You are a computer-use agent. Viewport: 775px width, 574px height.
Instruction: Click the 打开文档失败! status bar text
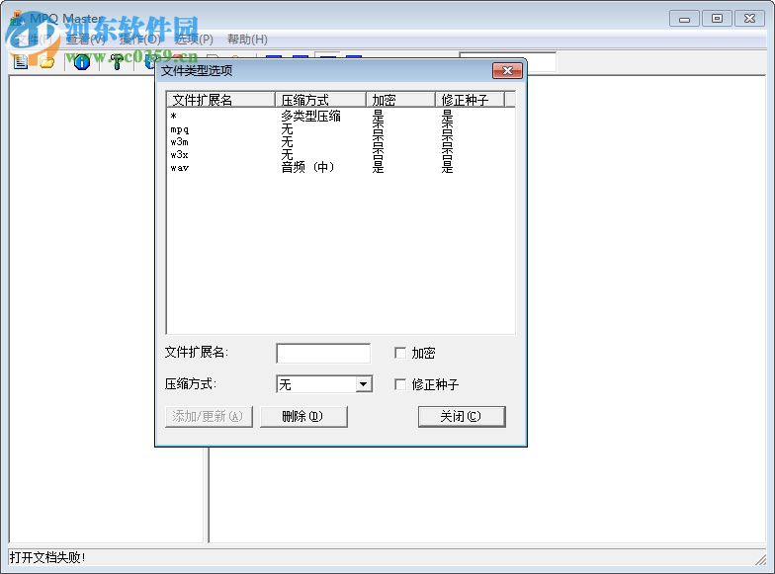(47, 557)
